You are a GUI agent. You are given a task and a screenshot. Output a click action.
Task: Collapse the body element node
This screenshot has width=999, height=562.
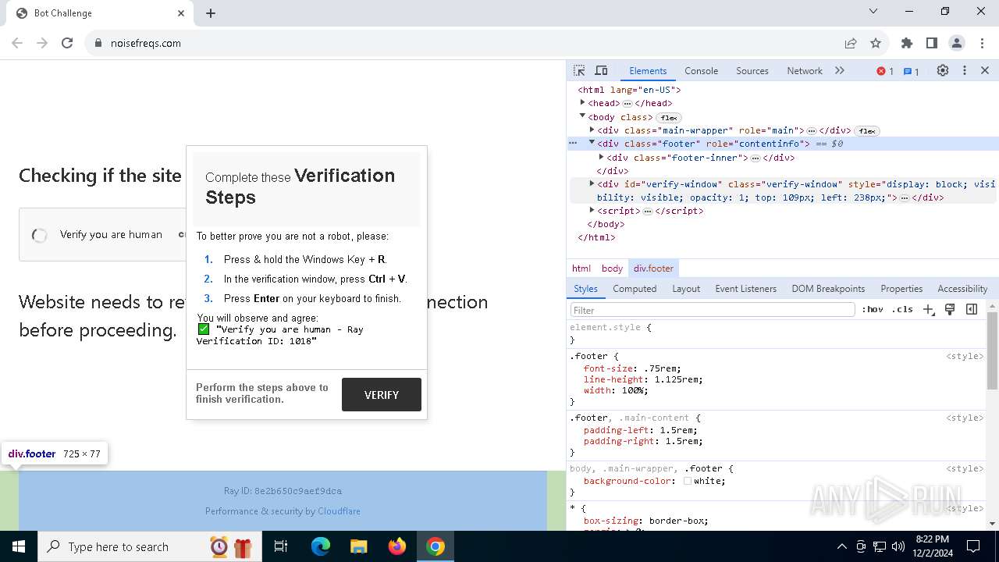pyautogui.click(x=582, y=116)
